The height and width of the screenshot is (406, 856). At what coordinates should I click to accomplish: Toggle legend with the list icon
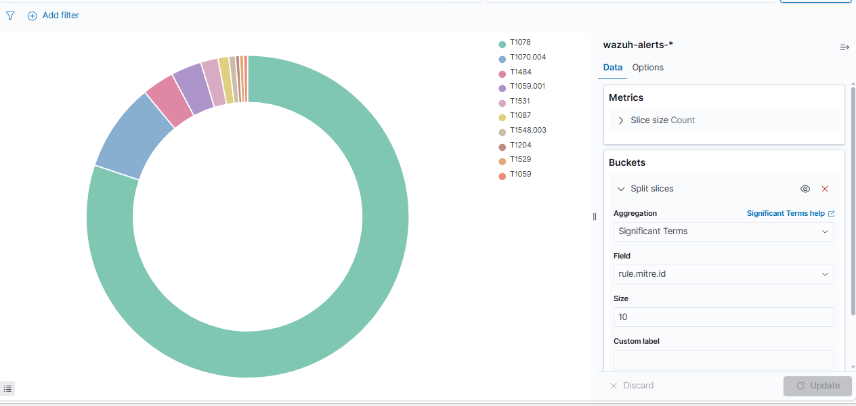7,388
